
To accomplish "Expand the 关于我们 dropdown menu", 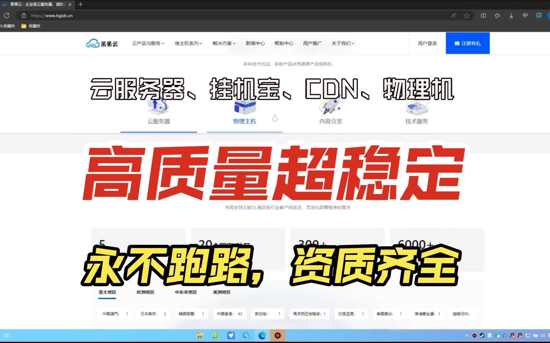I will click(343, 44).
